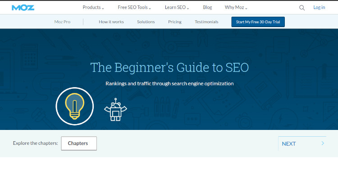This screenshot has height=171, width=338.
Task: Click the Log in link
Action: coord(319,7)
